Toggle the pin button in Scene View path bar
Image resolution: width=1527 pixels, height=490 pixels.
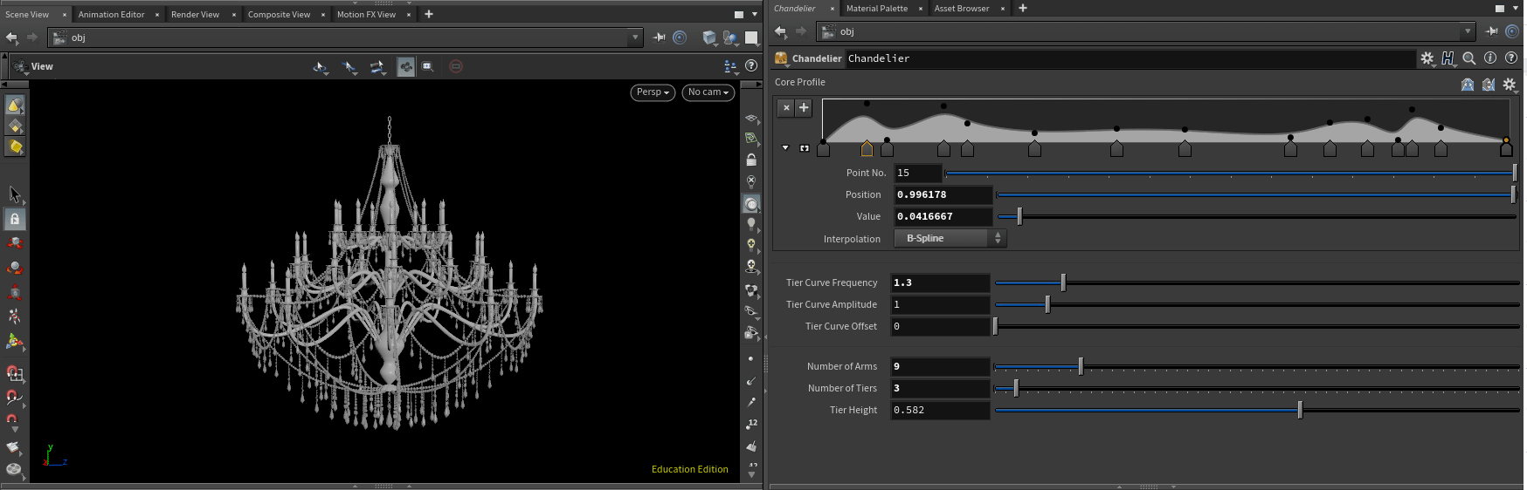660,37
